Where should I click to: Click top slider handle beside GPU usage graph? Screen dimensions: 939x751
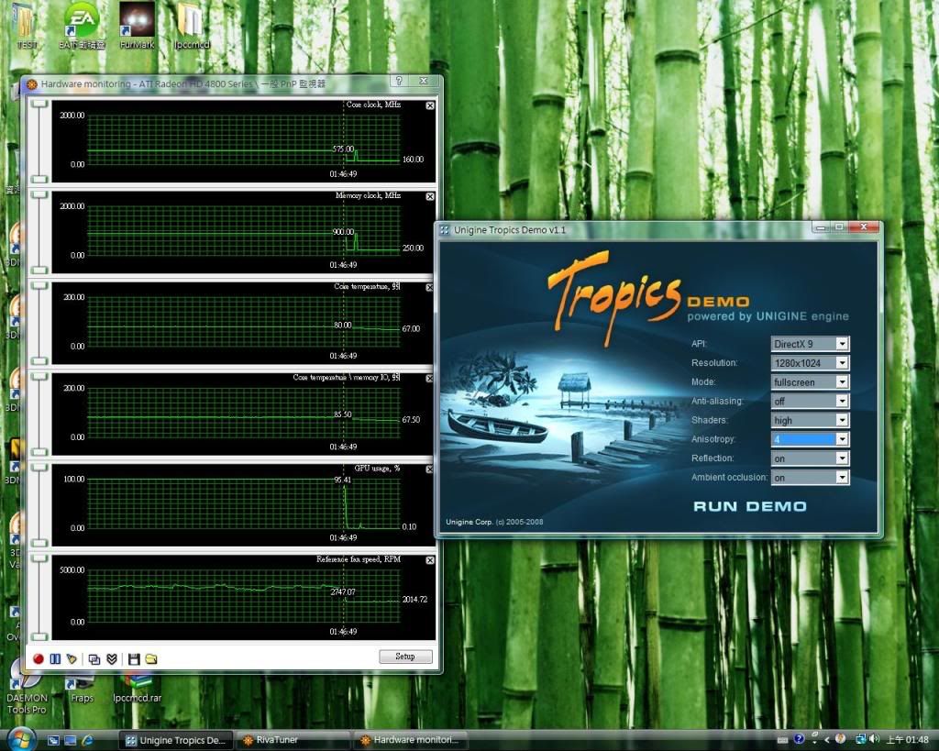(x=39, y=467)
